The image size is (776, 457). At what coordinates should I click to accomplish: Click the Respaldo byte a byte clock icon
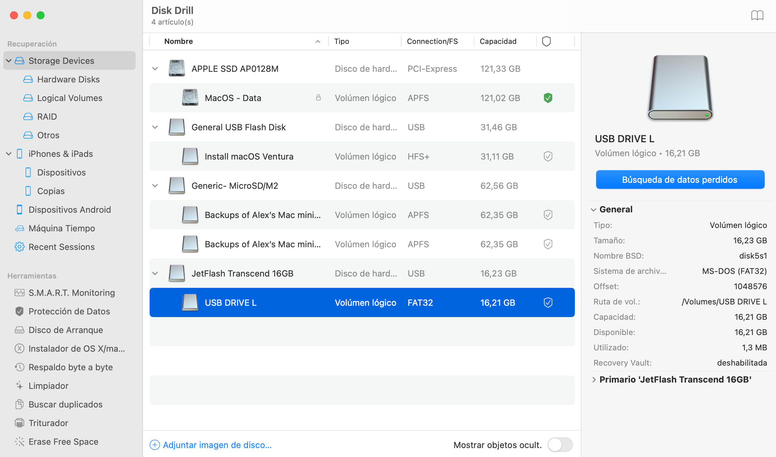[20, 367]
